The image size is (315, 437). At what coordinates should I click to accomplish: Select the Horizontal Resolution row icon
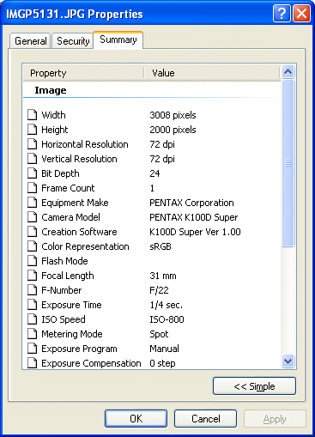[x=33, y=144]
